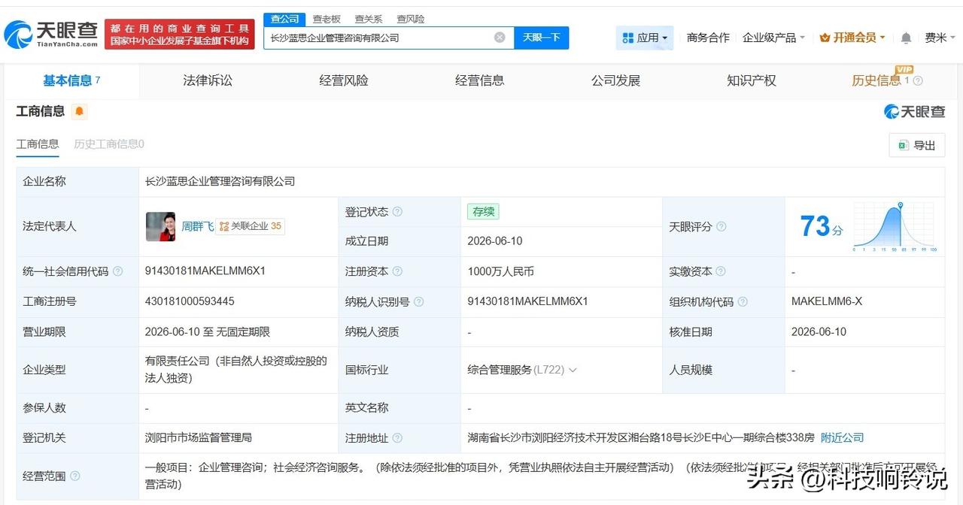Open the 经营风险 tab
The width and height of the screenshot is (963, 505).
tap(344, 80)
